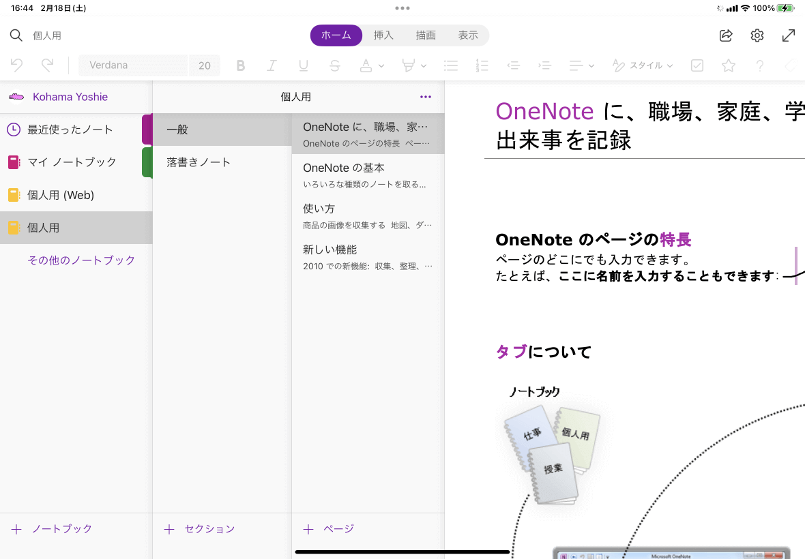The width and height of the screenshot is (805, 559).
Task: Open highlight color dropdown arrow
Action: (424, 65)
